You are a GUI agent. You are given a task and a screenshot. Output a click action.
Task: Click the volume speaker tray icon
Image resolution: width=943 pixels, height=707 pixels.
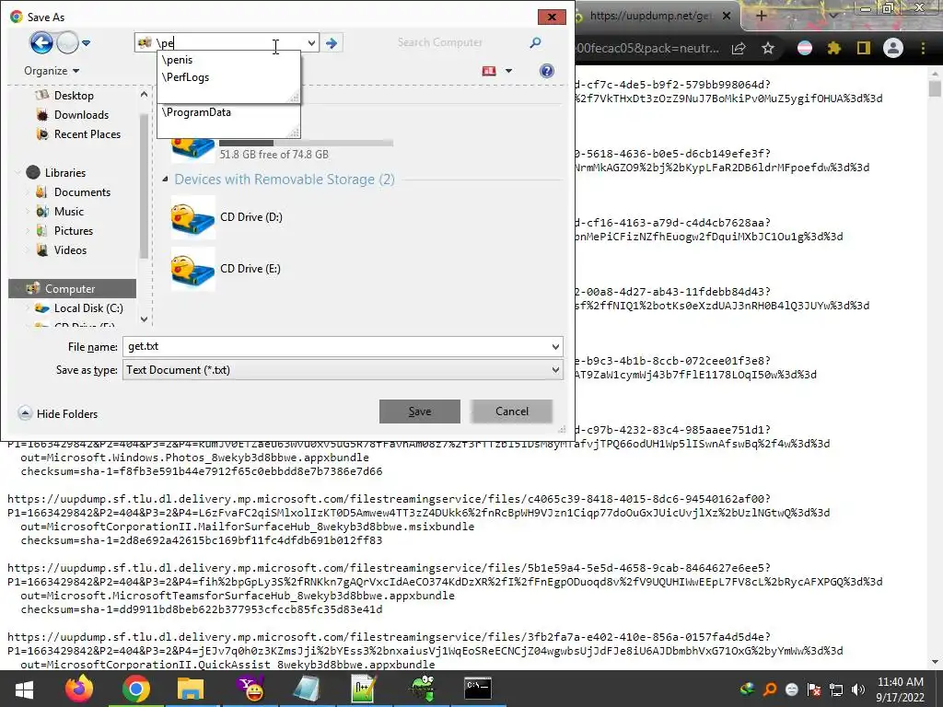[x=859, y=690]
